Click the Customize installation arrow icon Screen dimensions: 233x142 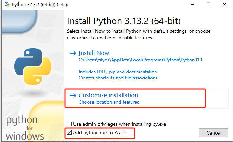coord(73,95)
